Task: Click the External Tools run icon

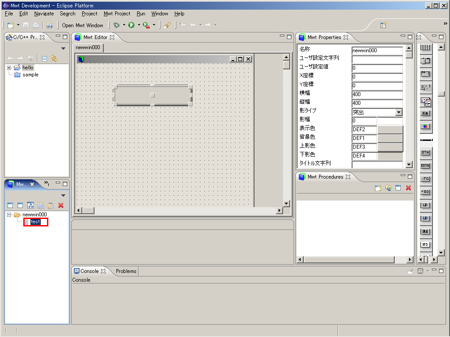Action: pos(146,25)
